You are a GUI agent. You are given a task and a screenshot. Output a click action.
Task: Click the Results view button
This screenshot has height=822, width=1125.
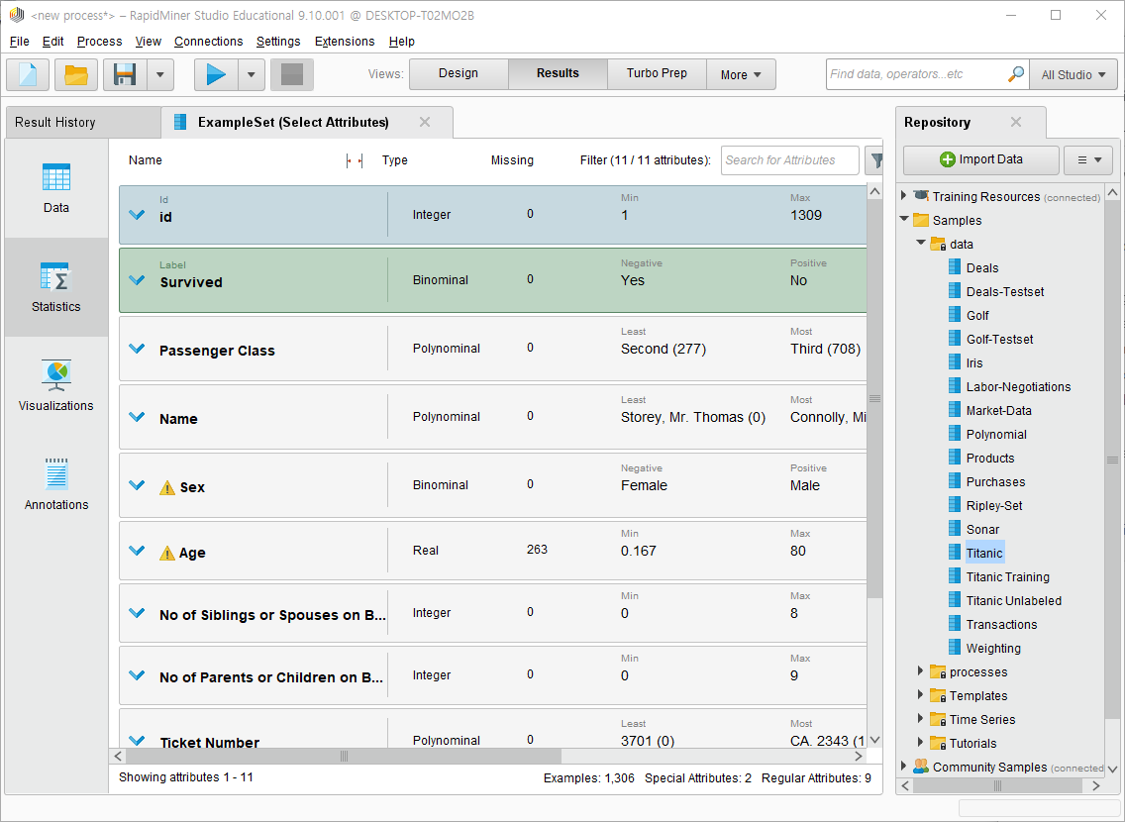(558, 74)
